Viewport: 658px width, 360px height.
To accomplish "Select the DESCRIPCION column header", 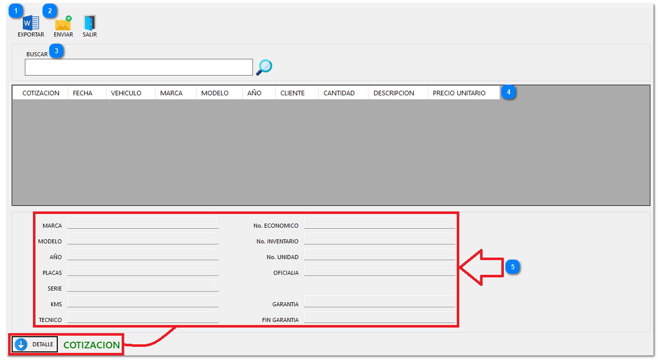I will click(x=398, y=93).
